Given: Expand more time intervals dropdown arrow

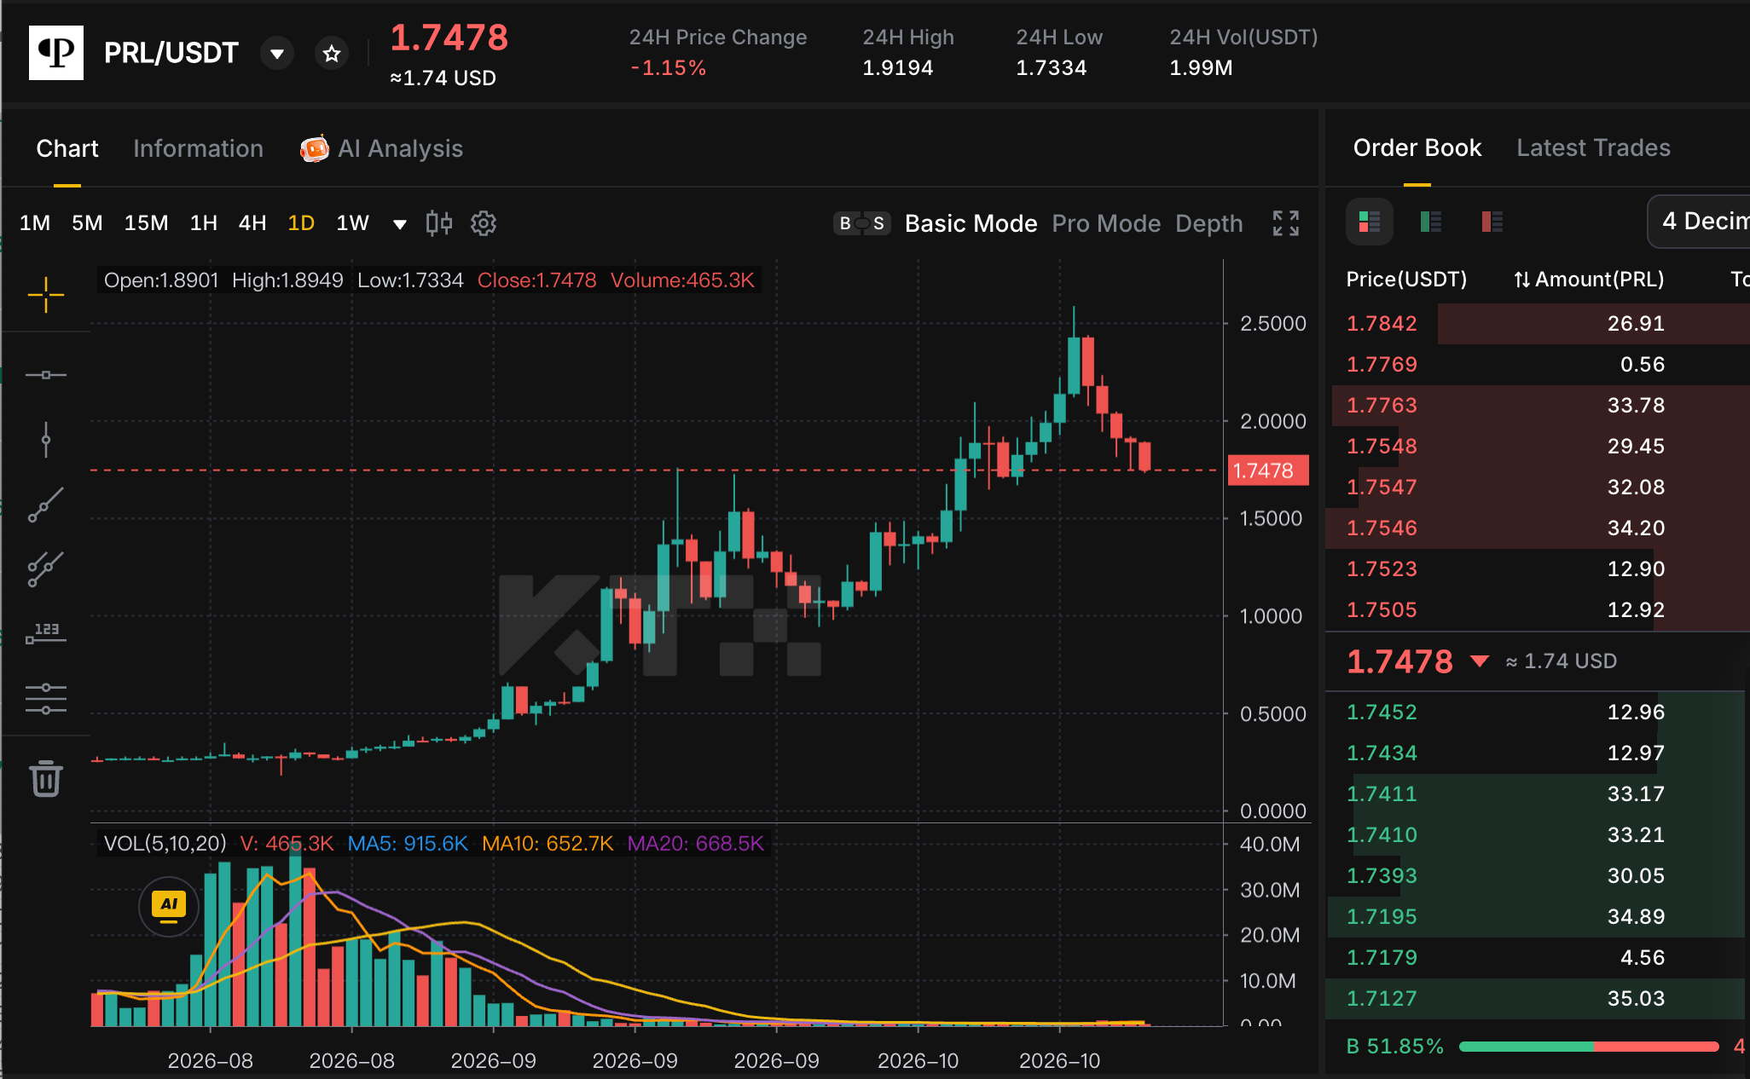Looking at the screenshot, I should [399, 224].
